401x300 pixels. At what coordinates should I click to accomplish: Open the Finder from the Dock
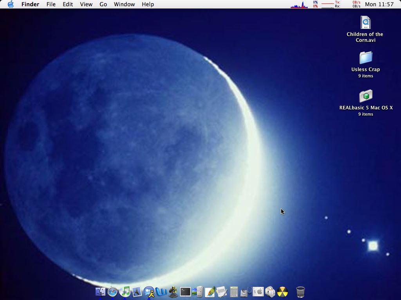[100, 291]
